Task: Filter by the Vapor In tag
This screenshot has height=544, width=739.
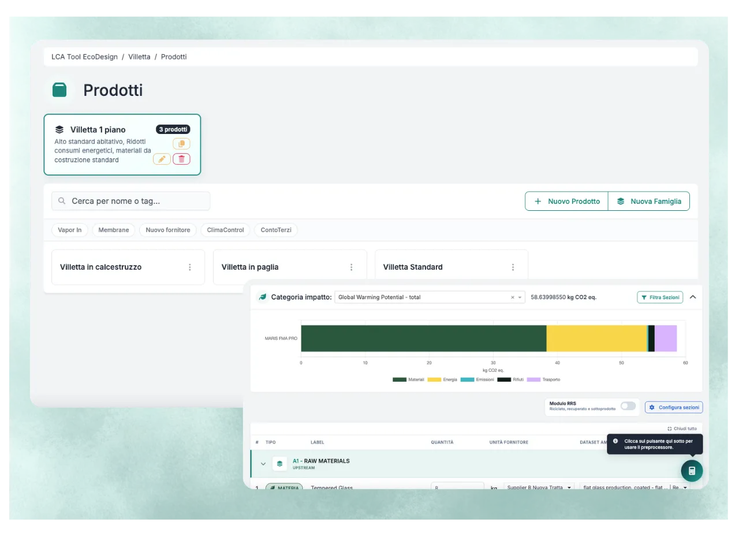Action: (70, 230)
